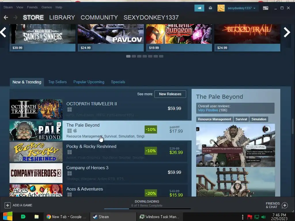The image size is (295, 221).
Task: Show next carousel games with right arrow
Action: [287, 32]
